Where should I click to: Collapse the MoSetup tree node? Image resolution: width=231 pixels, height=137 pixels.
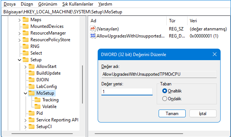tap(25, 93)
